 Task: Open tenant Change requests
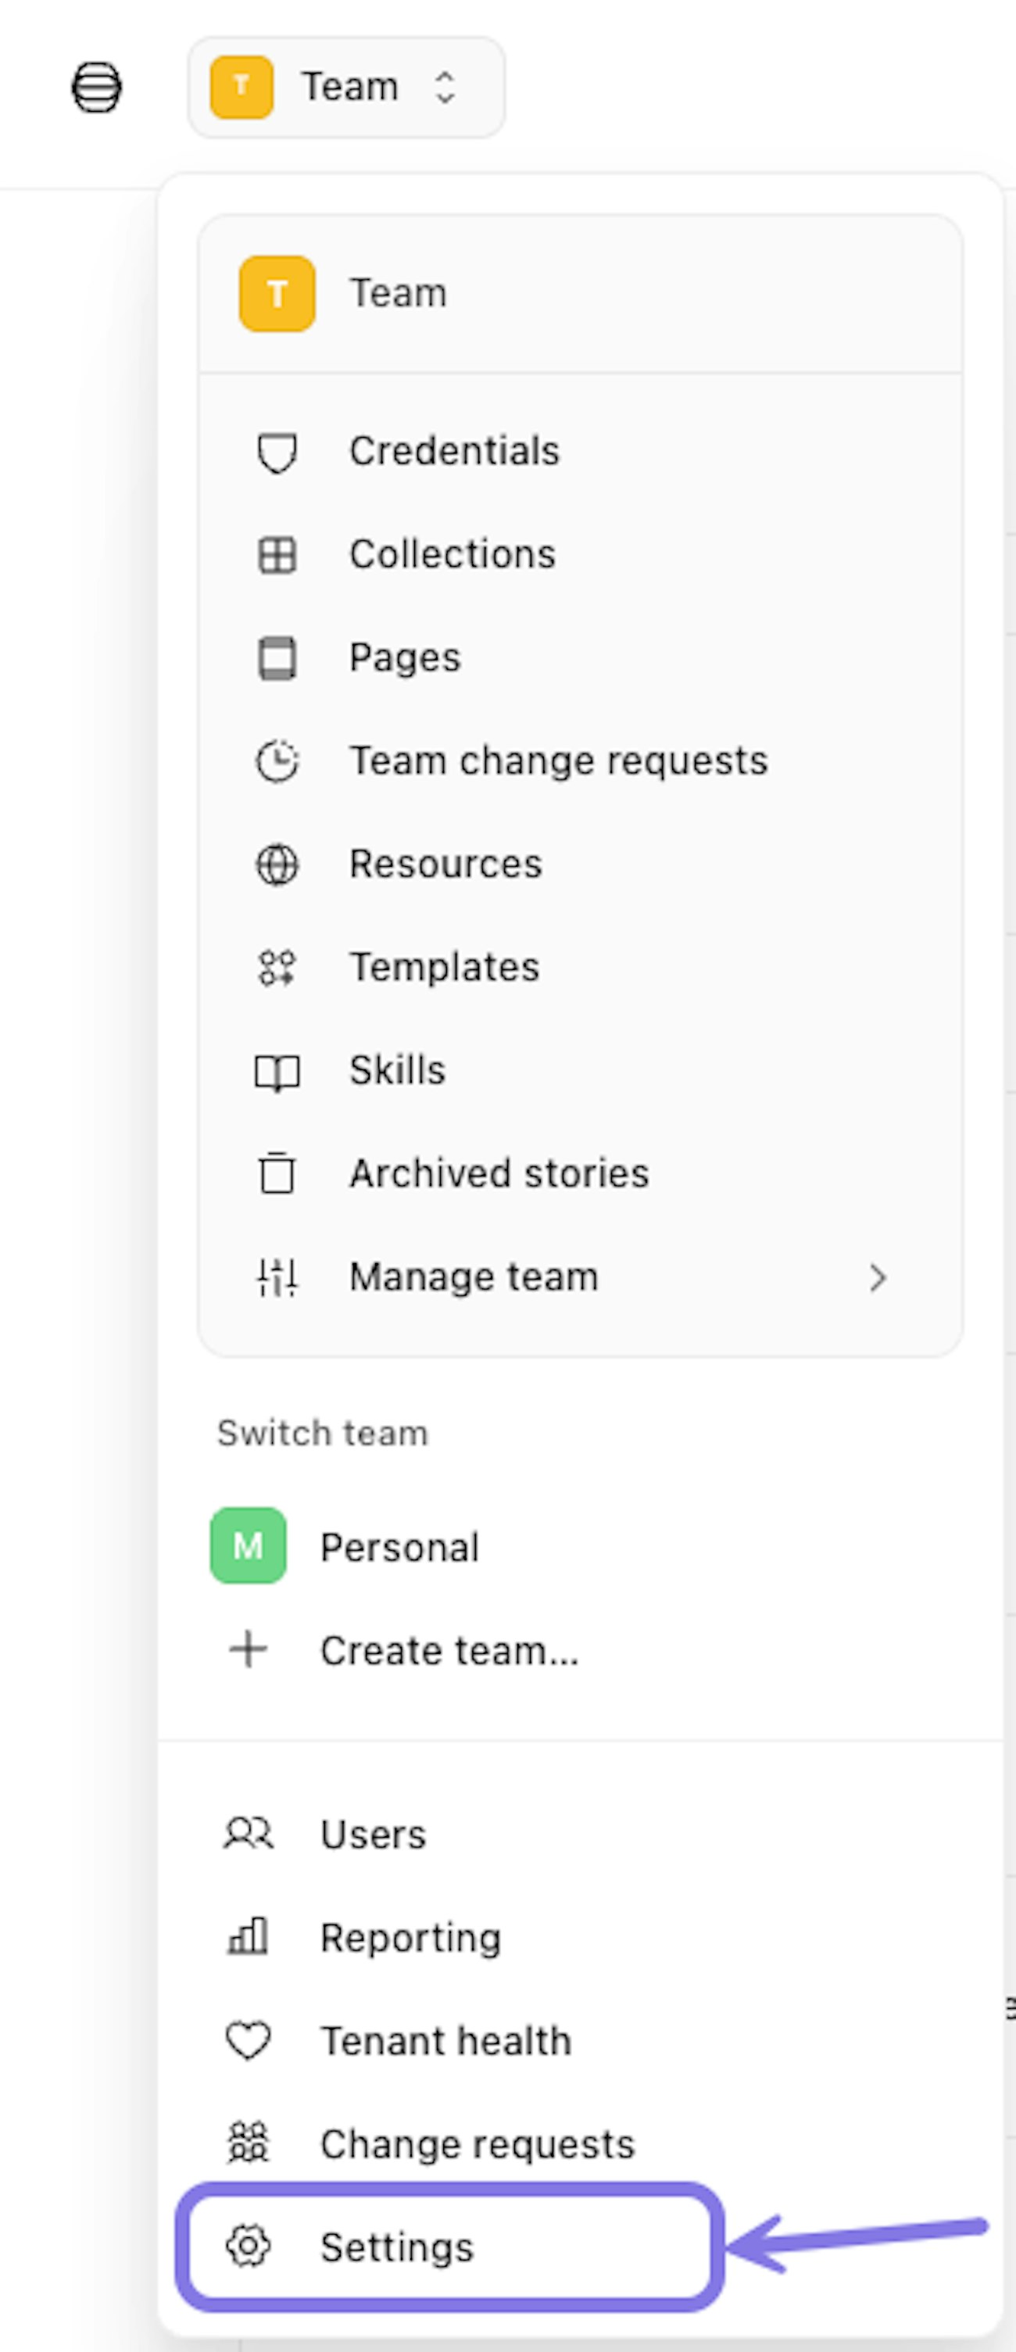pos(581,2144)
